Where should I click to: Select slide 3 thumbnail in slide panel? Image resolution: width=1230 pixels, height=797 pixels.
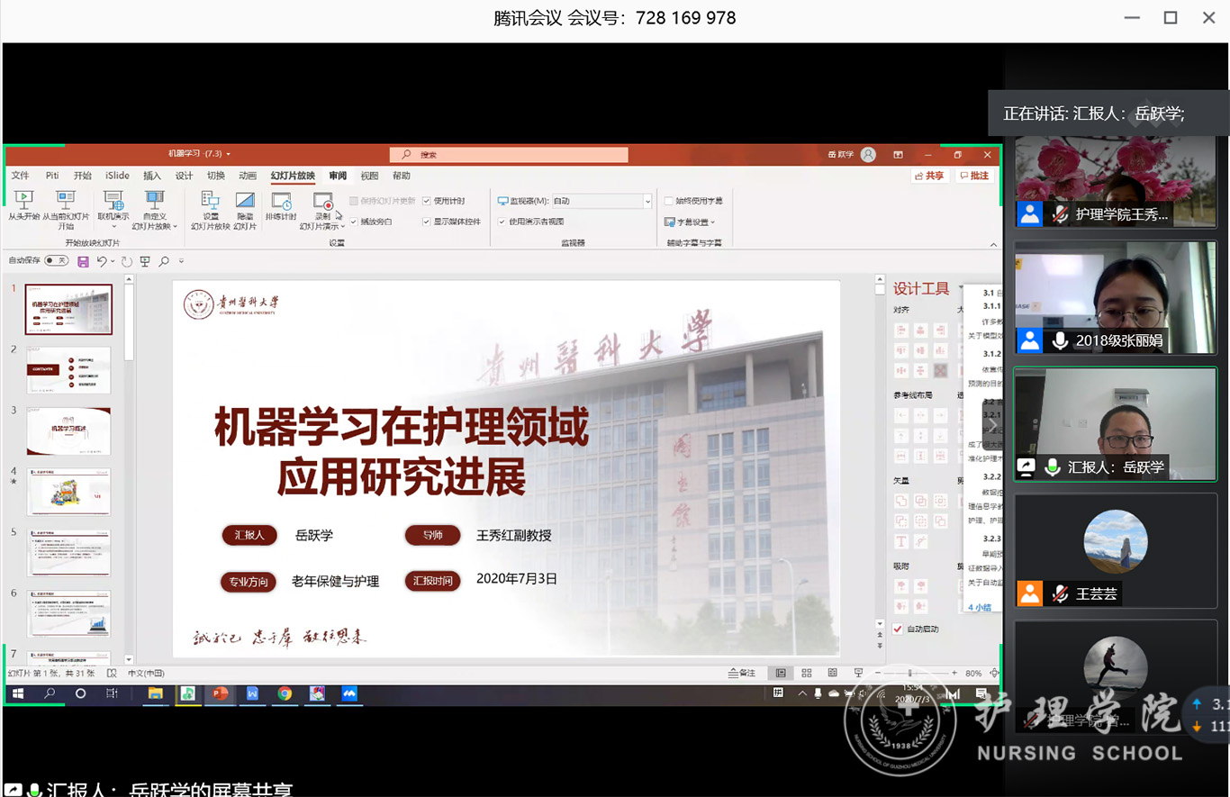click(x=68, y=430)
